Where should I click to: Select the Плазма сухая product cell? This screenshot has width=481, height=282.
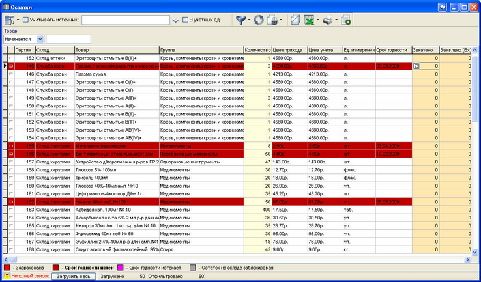(117, 74)
